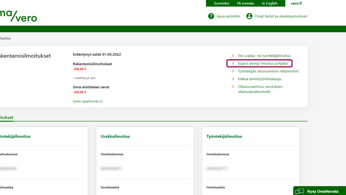Image resolution: width=346 pixels, height=195 pixels.
Task: Switch language to In English
Action: pyautogui.click(x=270, y=3)
